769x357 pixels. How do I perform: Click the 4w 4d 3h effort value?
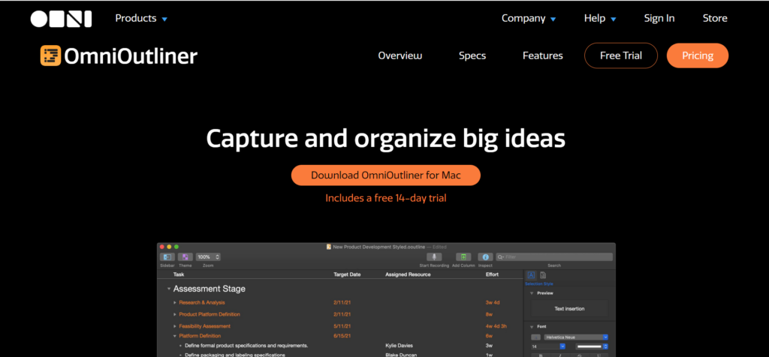click(496, 326)
